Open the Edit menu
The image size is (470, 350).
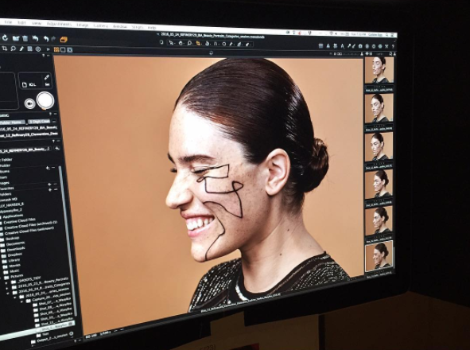click(x=21, y=23)
